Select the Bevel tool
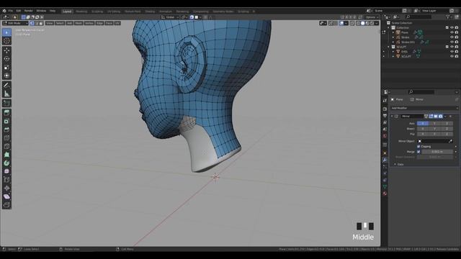Viewport: 461px width, 259px height. click(x=6, y=129)
